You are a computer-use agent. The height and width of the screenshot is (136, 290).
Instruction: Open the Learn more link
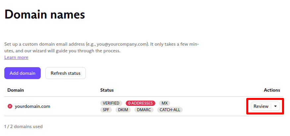pos(16,58)
